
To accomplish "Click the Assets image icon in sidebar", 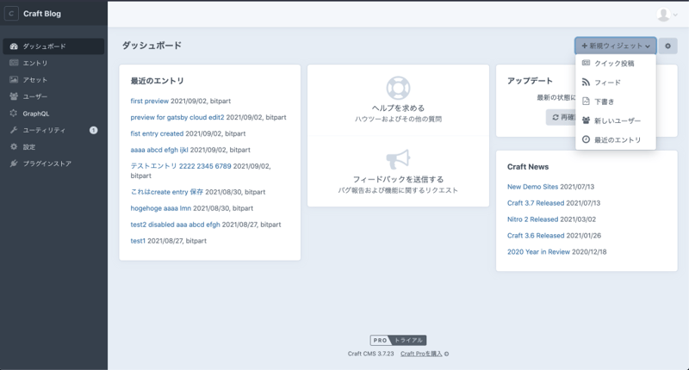I will click(14, 80).
